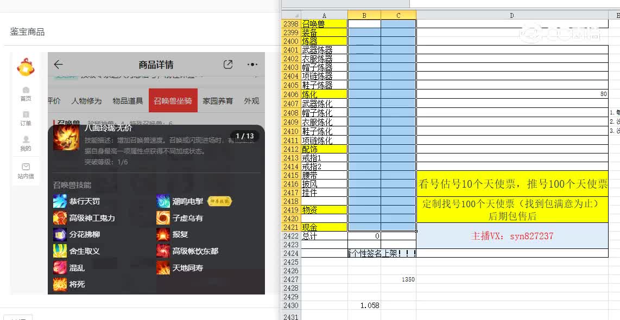Open the more options menu in product header
Image resolution: width=620 pixels, height=320 pixels.
[252, 64]
